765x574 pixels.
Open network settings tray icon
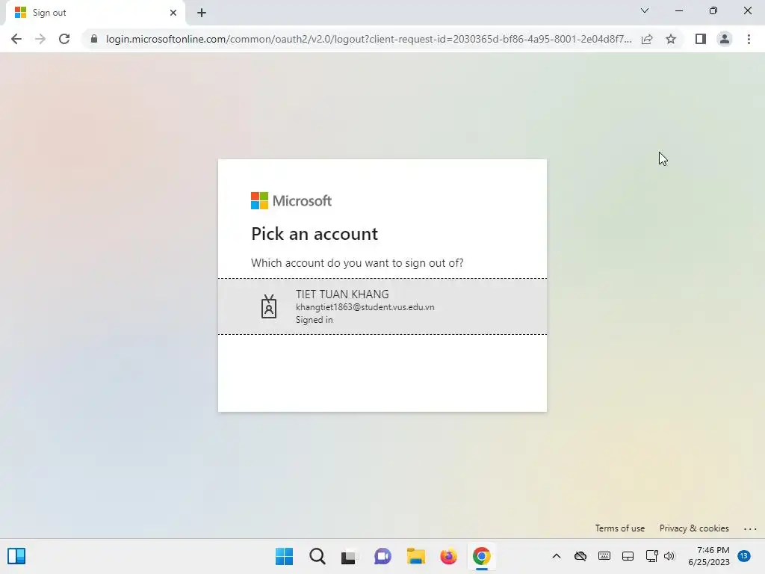651,556
